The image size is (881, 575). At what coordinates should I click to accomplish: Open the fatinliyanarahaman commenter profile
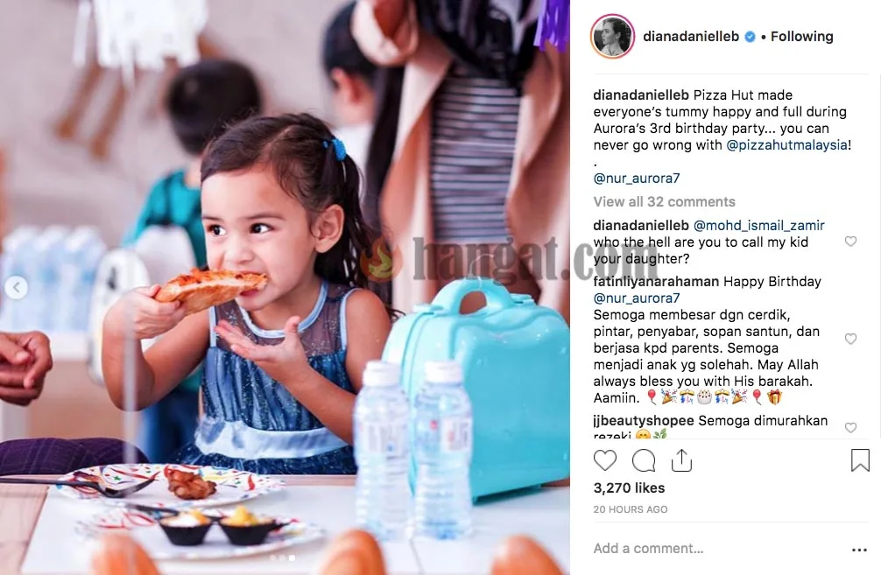click(x=656, y=281)
